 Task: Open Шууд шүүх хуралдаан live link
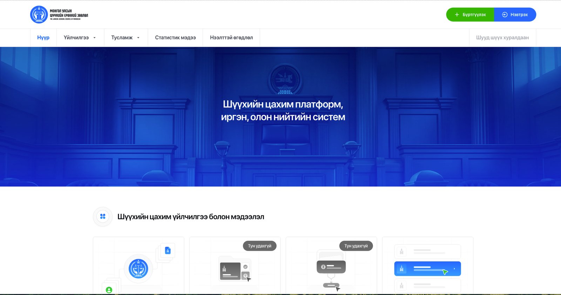pyautogui.click(x=502, y=38)
